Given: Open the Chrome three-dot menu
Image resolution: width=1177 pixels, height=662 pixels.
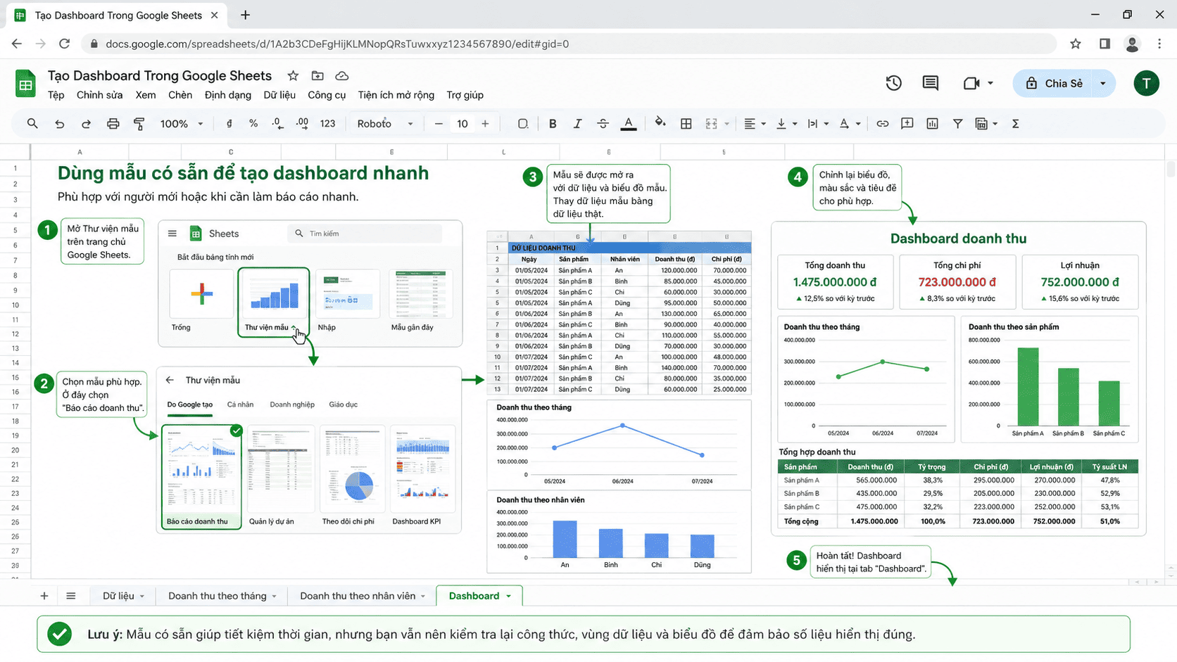Looking at the screenshot, I should pyautogui.click(x=1159, y=44).
